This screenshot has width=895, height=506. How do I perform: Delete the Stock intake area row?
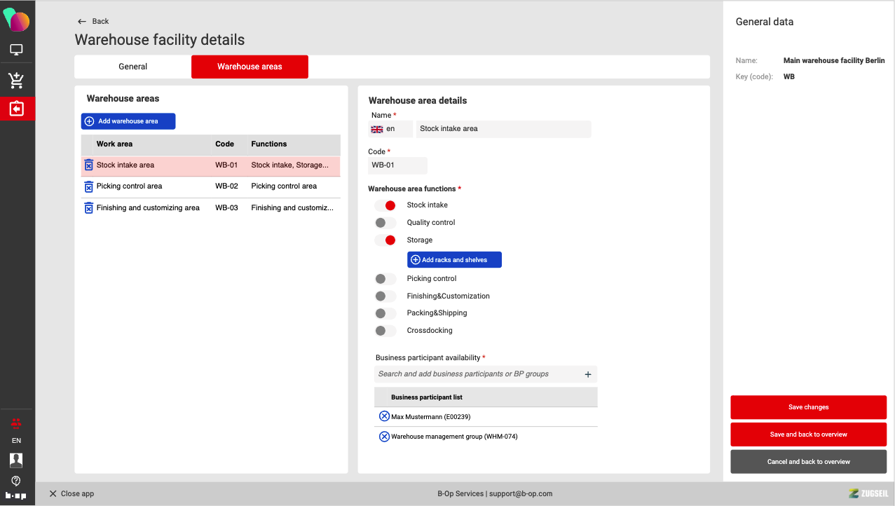(x=88, y=165)
